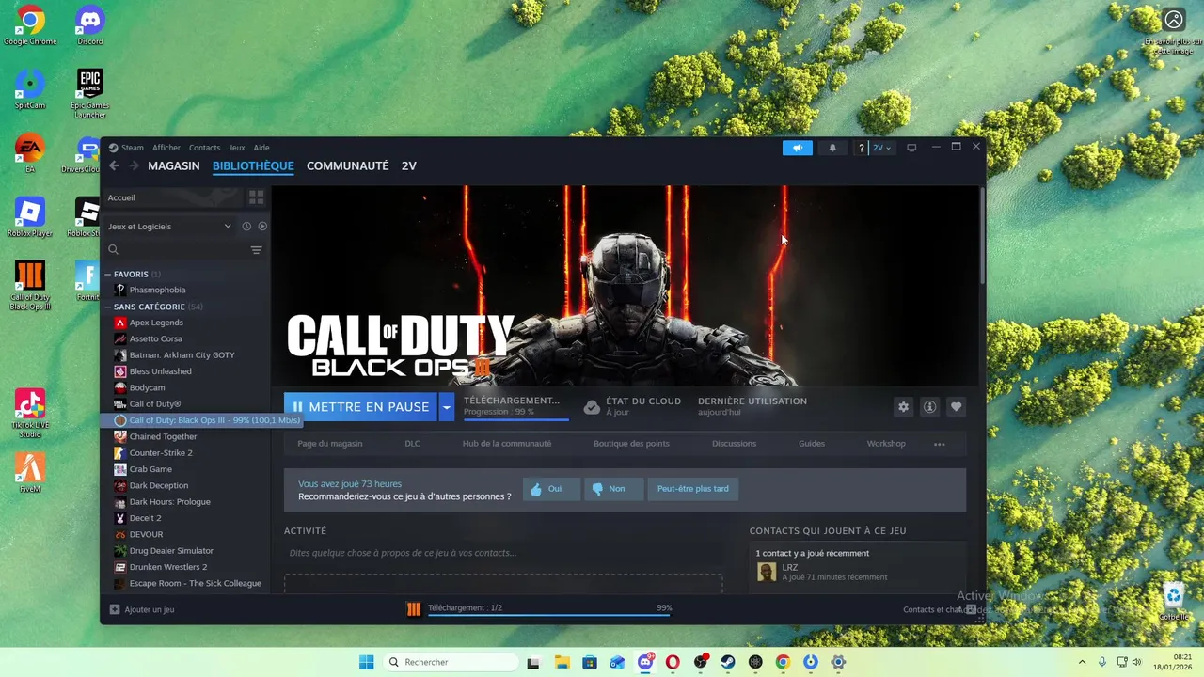
Task: Switch to the COMMUNAUTÉ tab
Action: (347, 165)
